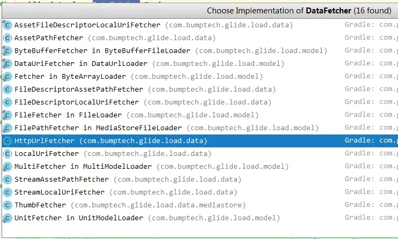Select StreamAssetPathFetcher entry
Viewport: 398px width, 239px height.
coord(200,179)
